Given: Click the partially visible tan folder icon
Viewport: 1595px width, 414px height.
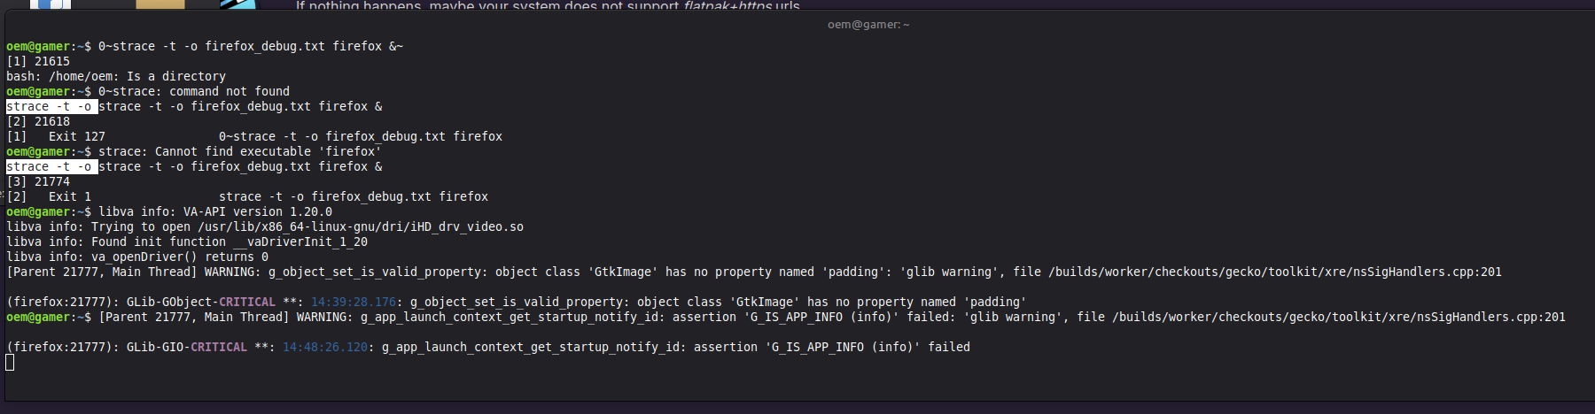Looking at the screenshot, I should [160, 4].
